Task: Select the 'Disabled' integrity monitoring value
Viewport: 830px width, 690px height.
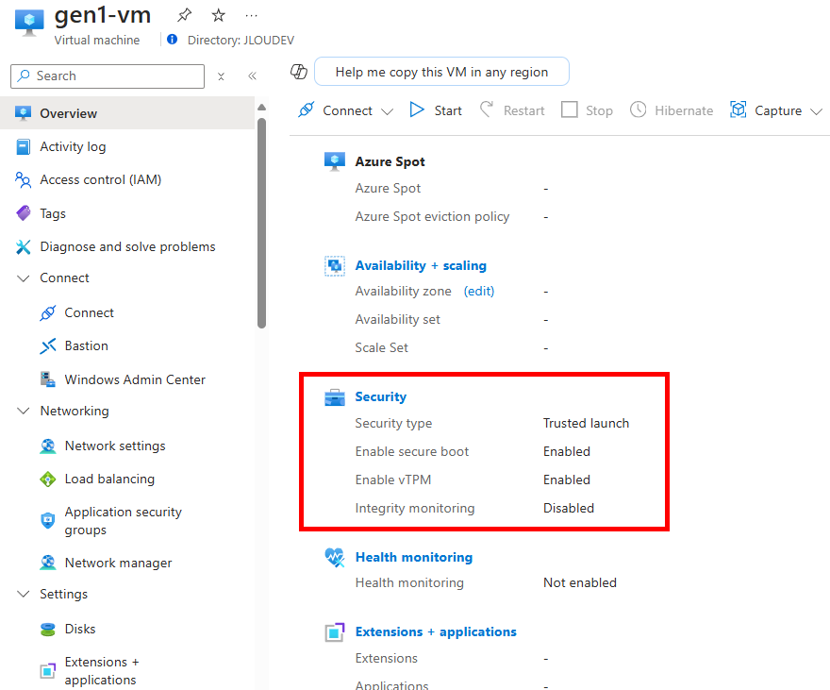Action: click(x=569, y=508)
